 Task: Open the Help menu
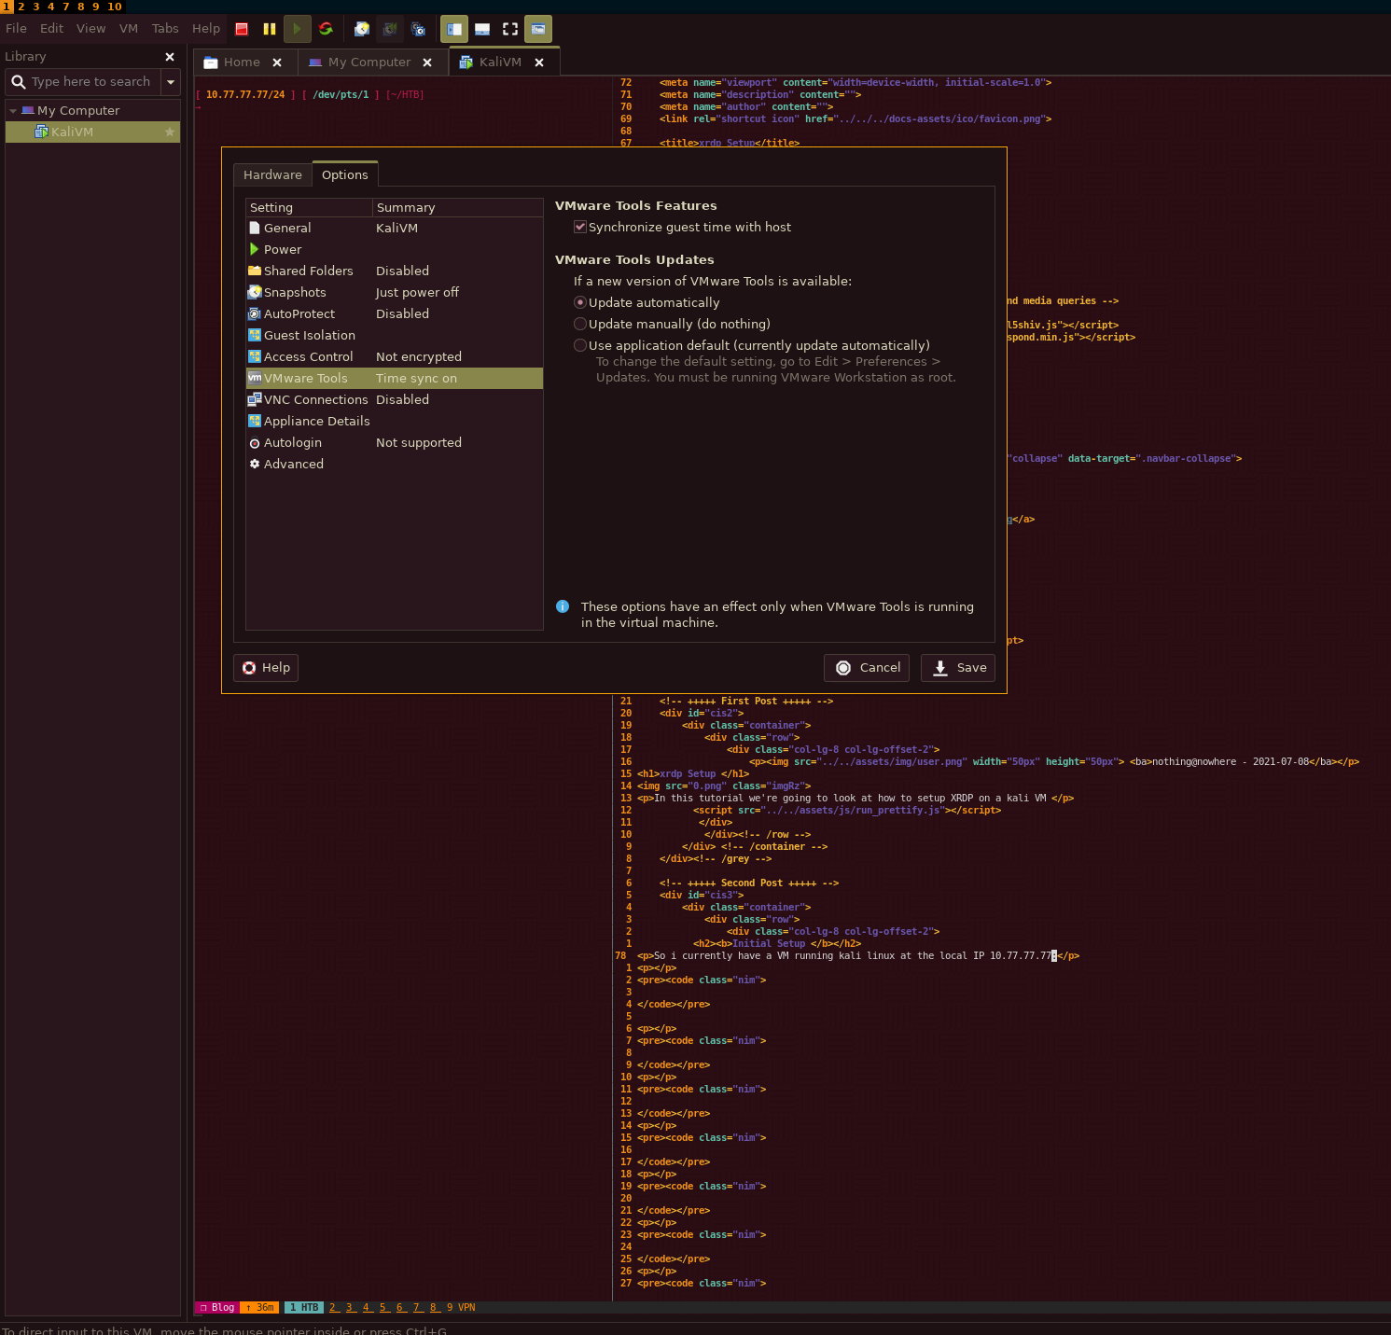pyautogui.click(x=206, y=29)
